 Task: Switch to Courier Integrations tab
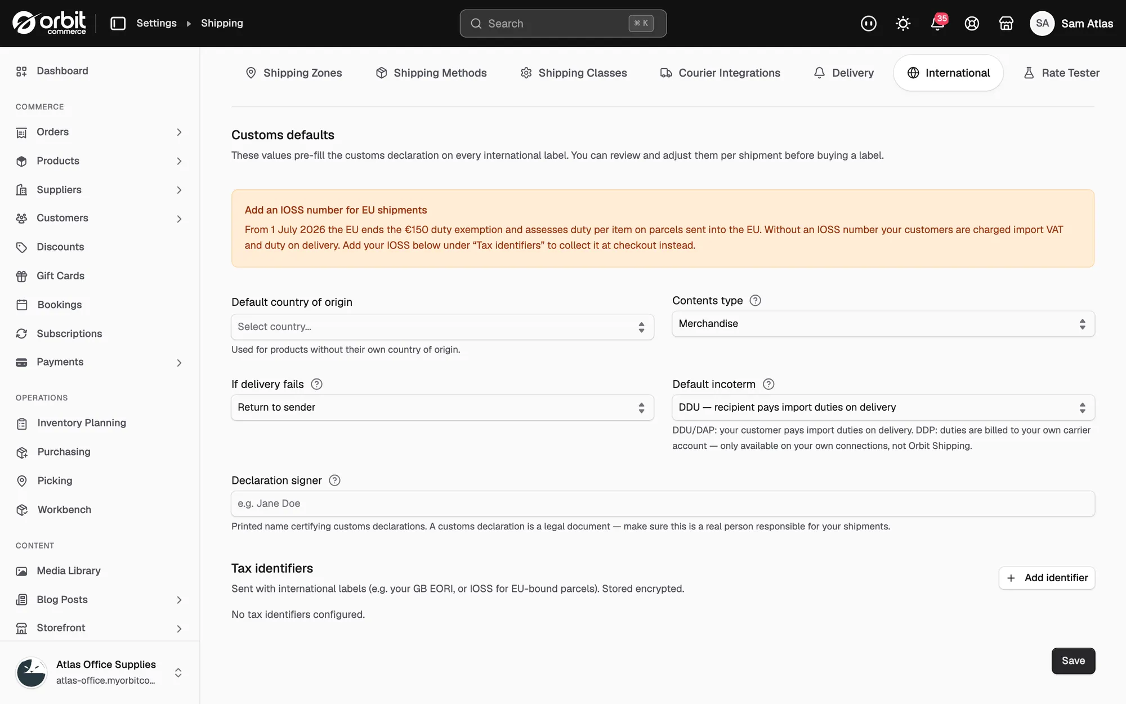tap(720, 73)
